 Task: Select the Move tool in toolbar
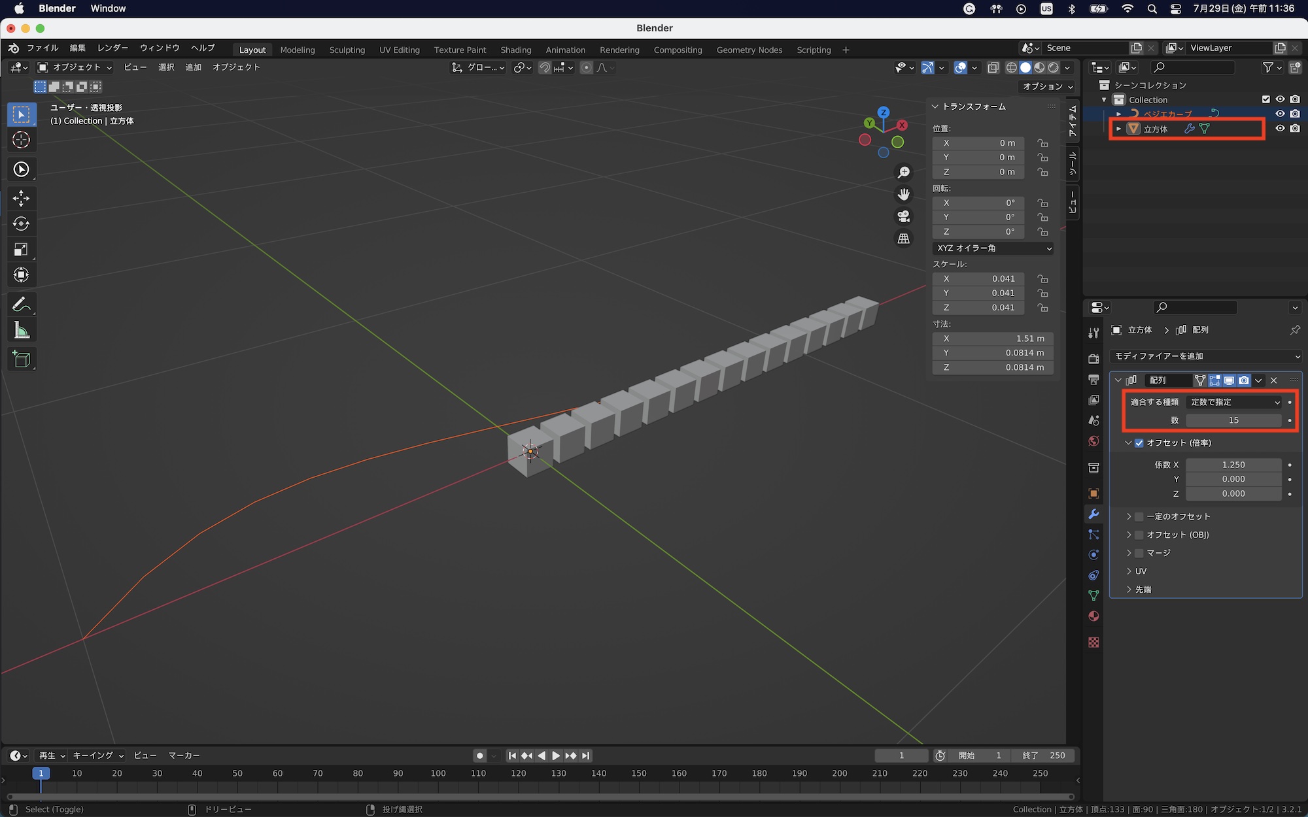coord(21,198)
